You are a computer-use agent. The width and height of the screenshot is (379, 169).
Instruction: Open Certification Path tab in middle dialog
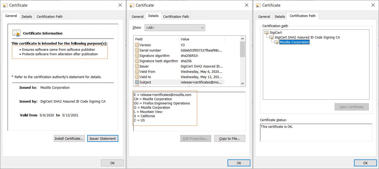(x=176, y=16)
